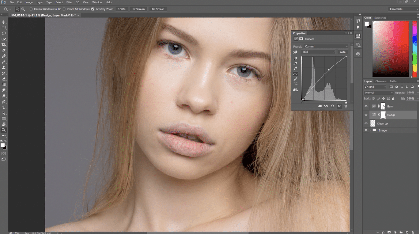Enable Zoom All Windows checkbox
This screenshot has height=234, width=419.
[64, 9]
